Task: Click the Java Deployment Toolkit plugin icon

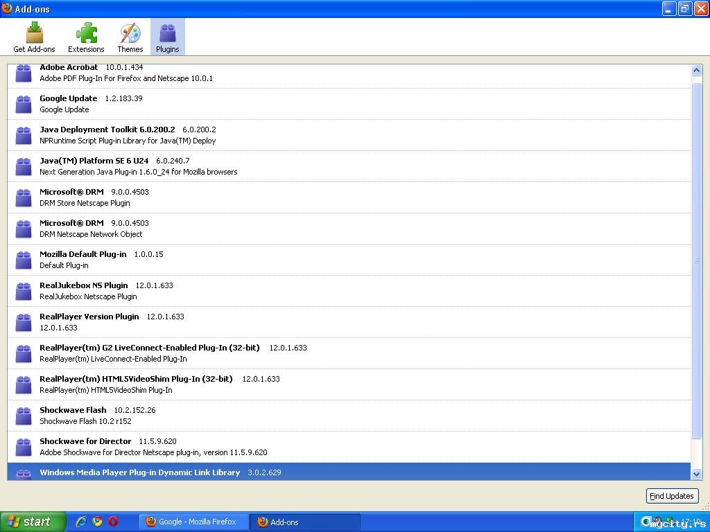Action: (24, 135)
